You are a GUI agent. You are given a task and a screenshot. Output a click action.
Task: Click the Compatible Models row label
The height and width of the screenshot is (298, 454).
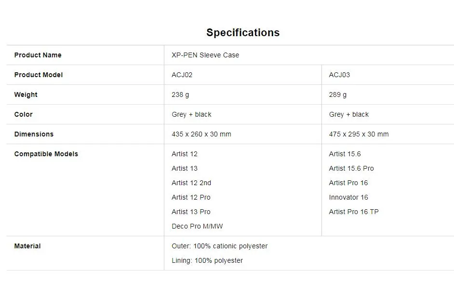[x=46, y=154]
